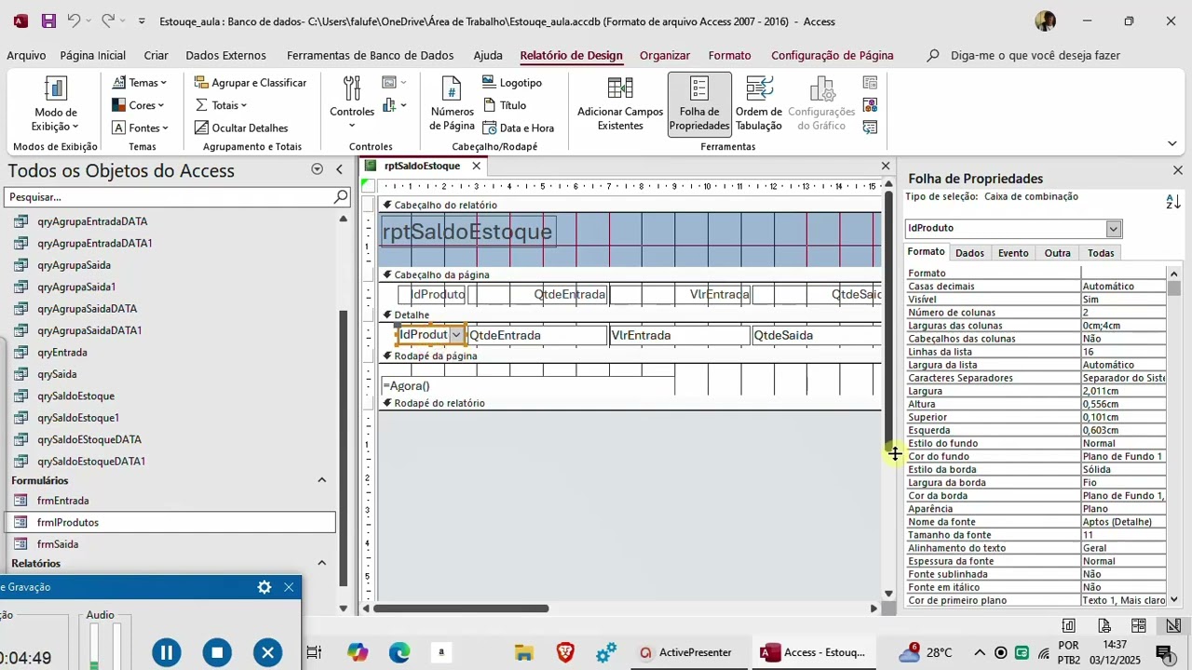
Task: Insert a Logotipo in the report
Action: [512, 82]
